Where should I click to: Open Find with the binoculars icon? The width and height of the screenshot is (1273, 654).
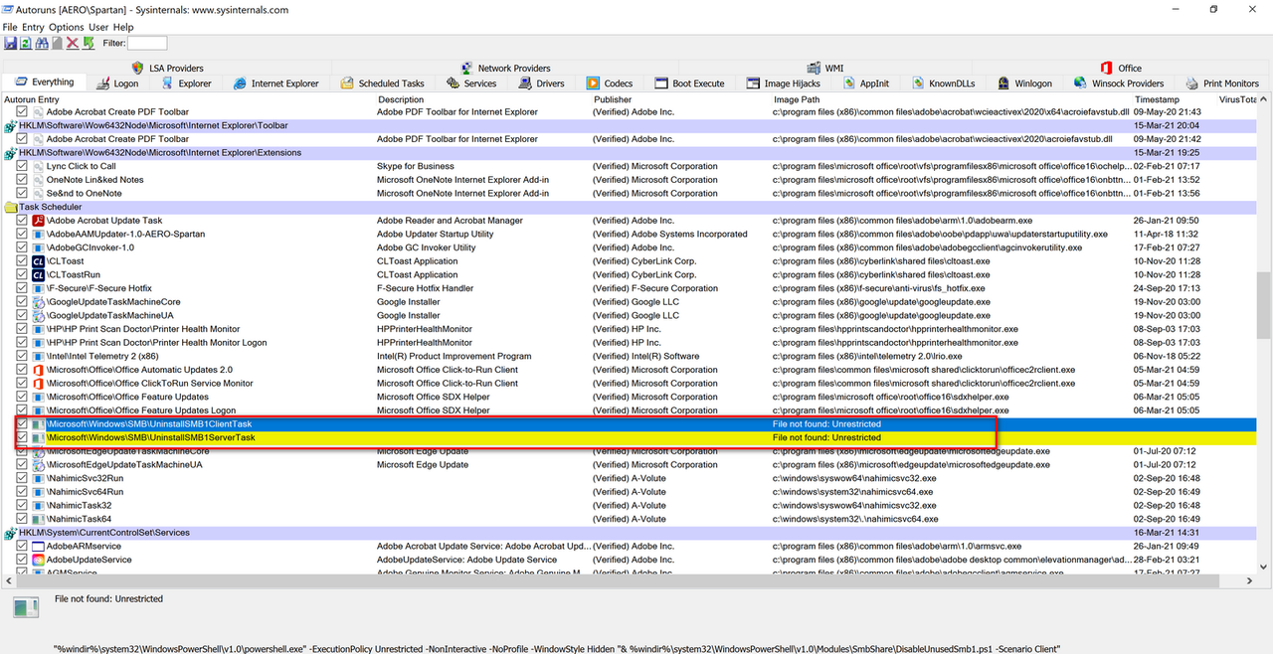tap(42, 43)
